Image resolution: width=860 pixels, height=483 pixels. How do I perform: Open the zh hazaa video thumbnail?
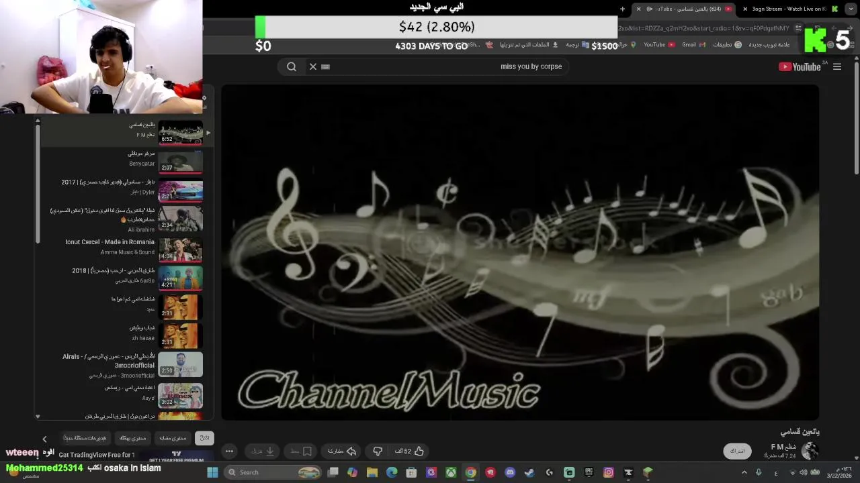pos(180,336)
